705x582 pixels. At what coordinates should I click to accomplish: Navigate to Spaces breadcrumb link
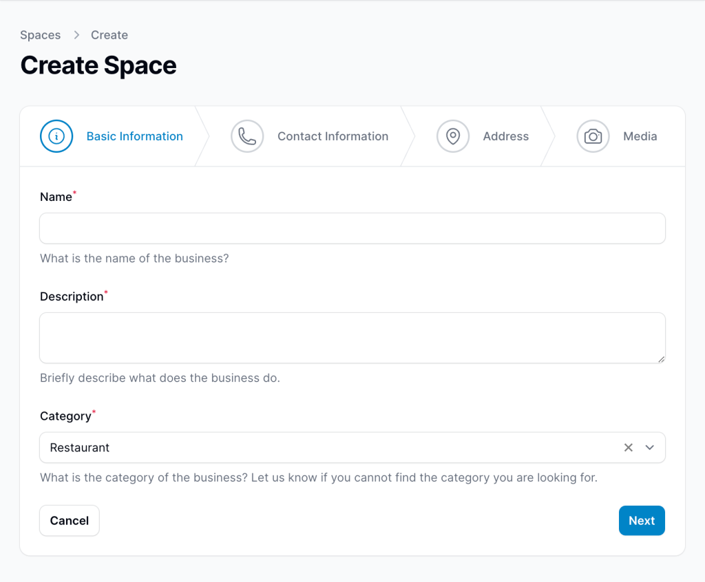(x=40, y=35)
